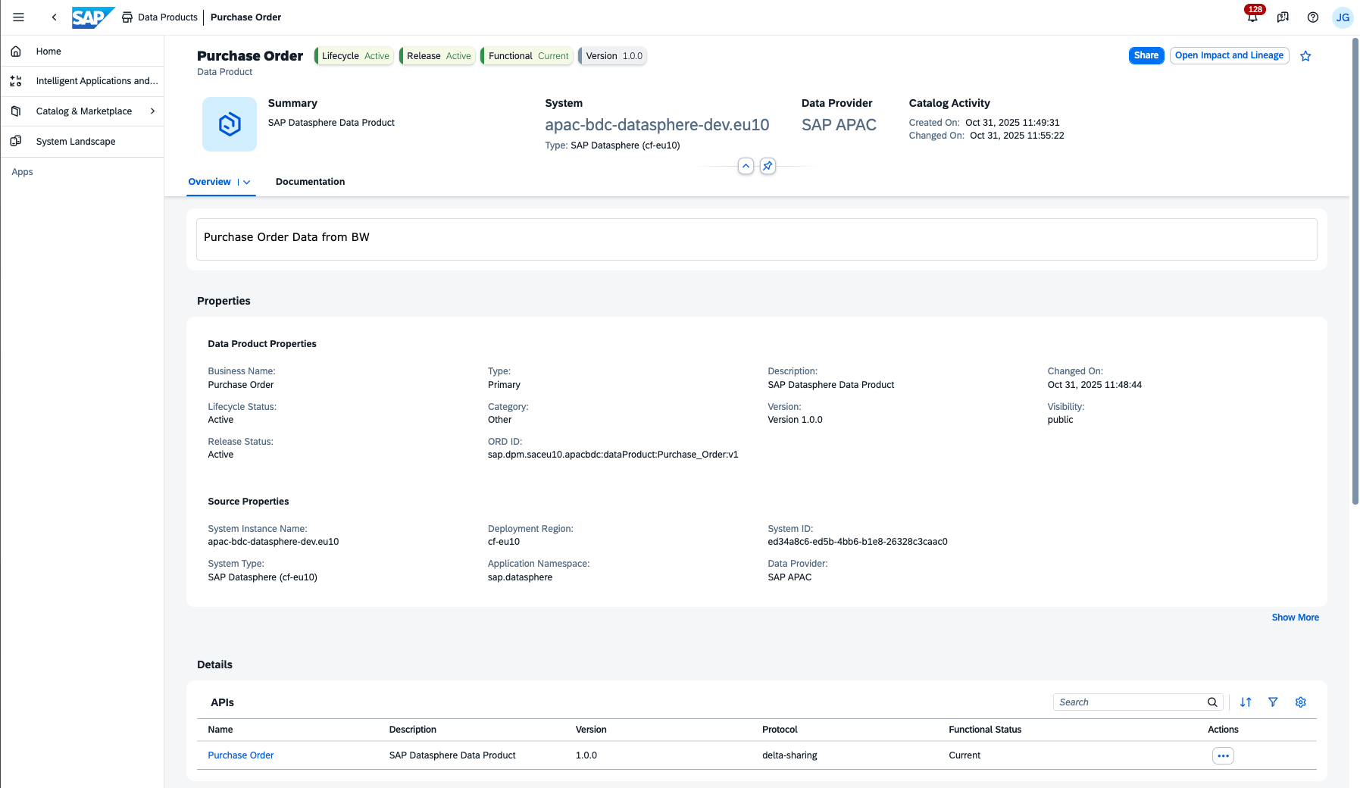Pin the header section

click(x=768, y=166)
